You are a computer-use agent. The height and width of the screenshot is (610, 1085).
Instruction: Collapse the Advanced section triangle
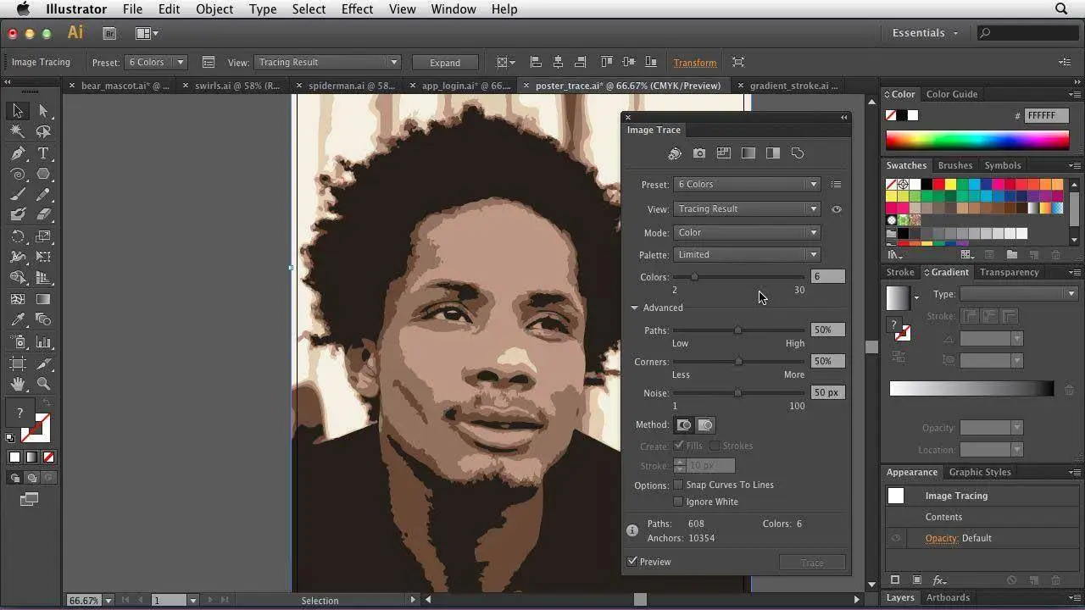point(634,308)
